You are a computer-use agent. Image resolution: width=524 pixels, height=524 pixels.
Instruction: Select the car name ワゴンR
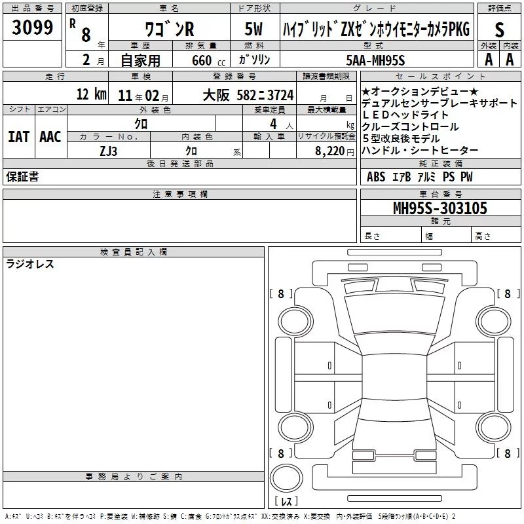click(169, 29)
